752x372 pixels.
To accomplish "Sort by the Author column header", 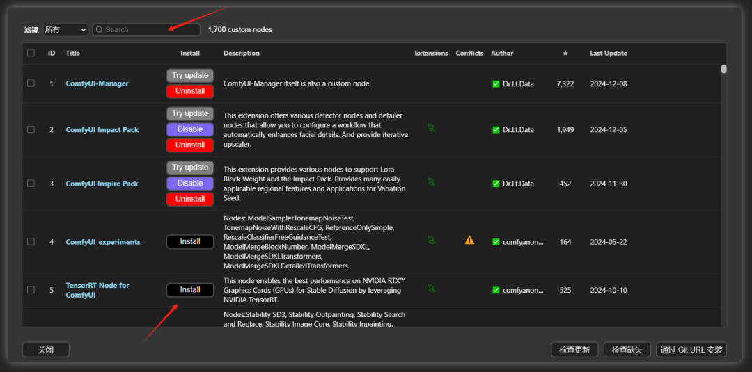I will pos(502,53).
